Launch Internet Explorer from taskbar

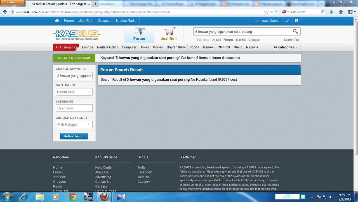coord(23,197)
